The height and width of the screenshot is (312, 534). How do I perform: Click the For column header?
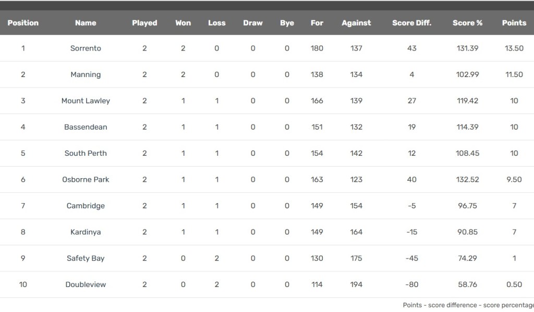[x=317, y=23]
